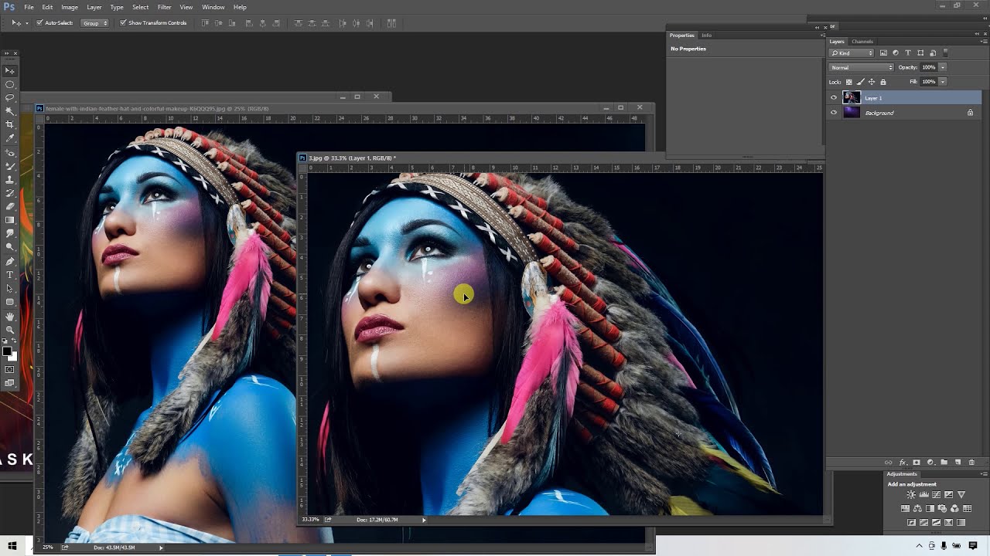
Task: Select the History Brush tool
Action: [10, 192]
